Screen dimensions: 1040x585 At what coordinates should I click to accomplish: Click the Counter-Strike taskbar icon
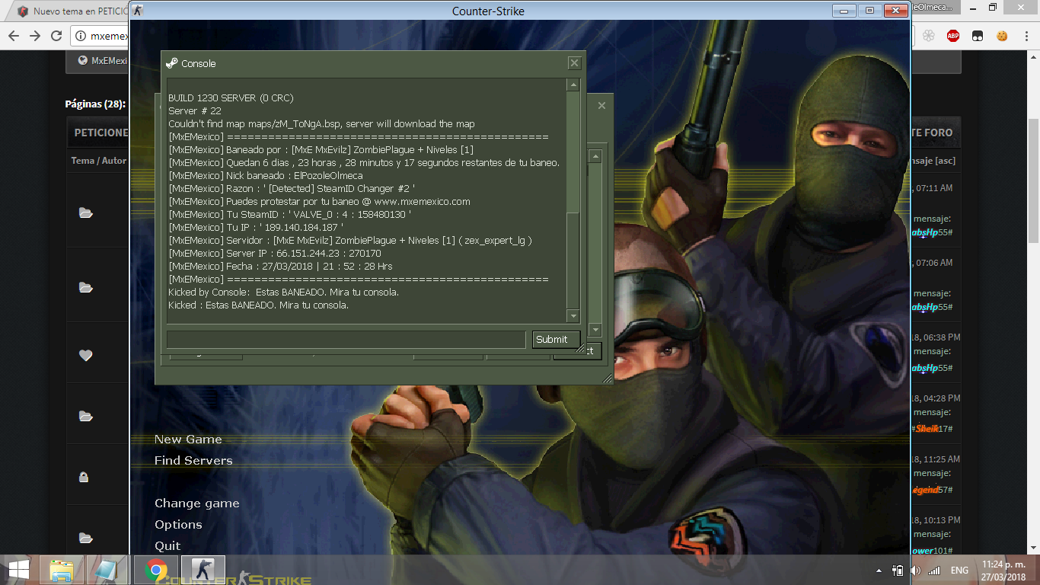tap(203, 570)
